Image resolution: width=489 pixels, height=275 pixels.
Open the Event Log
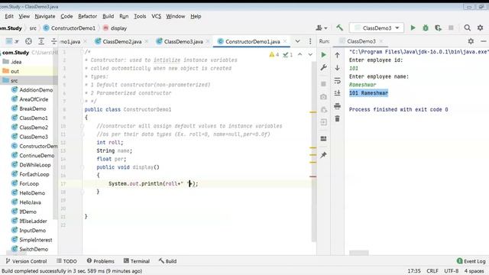[471, 261]
